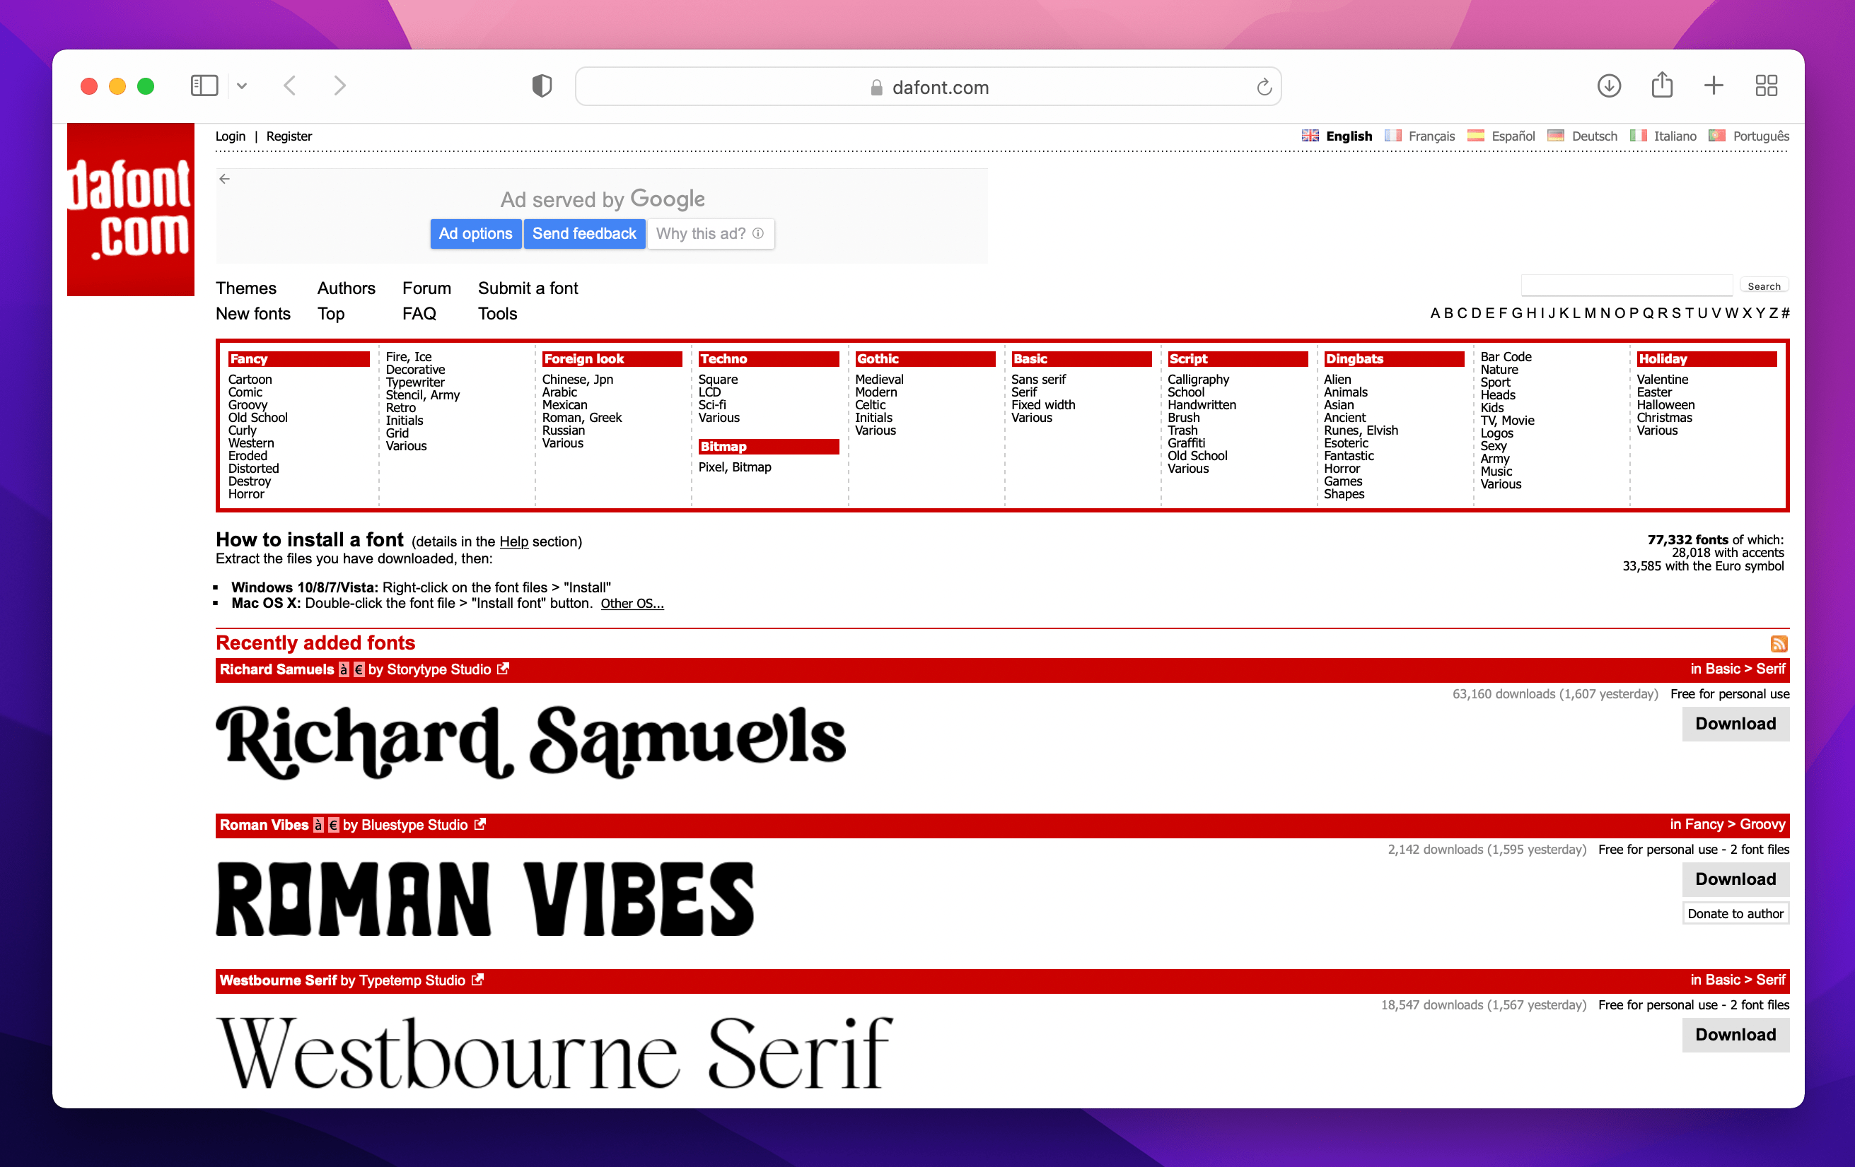Switch language using the Italiano flag icon

[x=1639, y=136]
